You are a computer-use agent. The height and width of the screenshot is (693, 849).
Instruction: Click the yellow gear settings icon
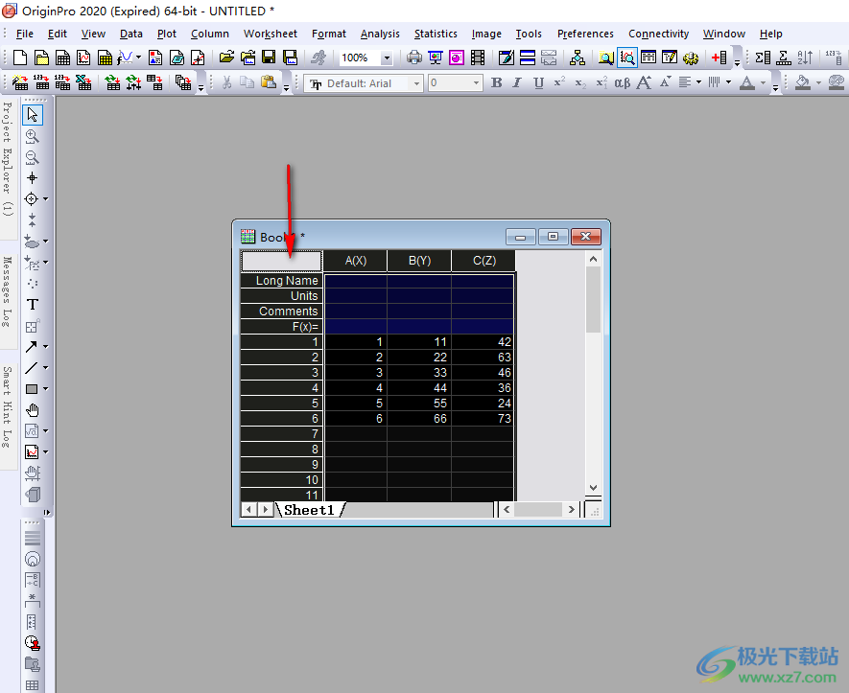coord(691,58)
